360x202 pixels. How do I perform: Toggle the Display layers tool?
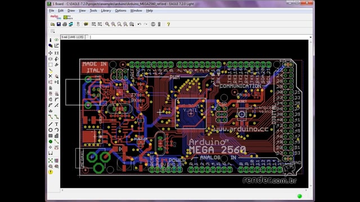[x=51, y=45]
